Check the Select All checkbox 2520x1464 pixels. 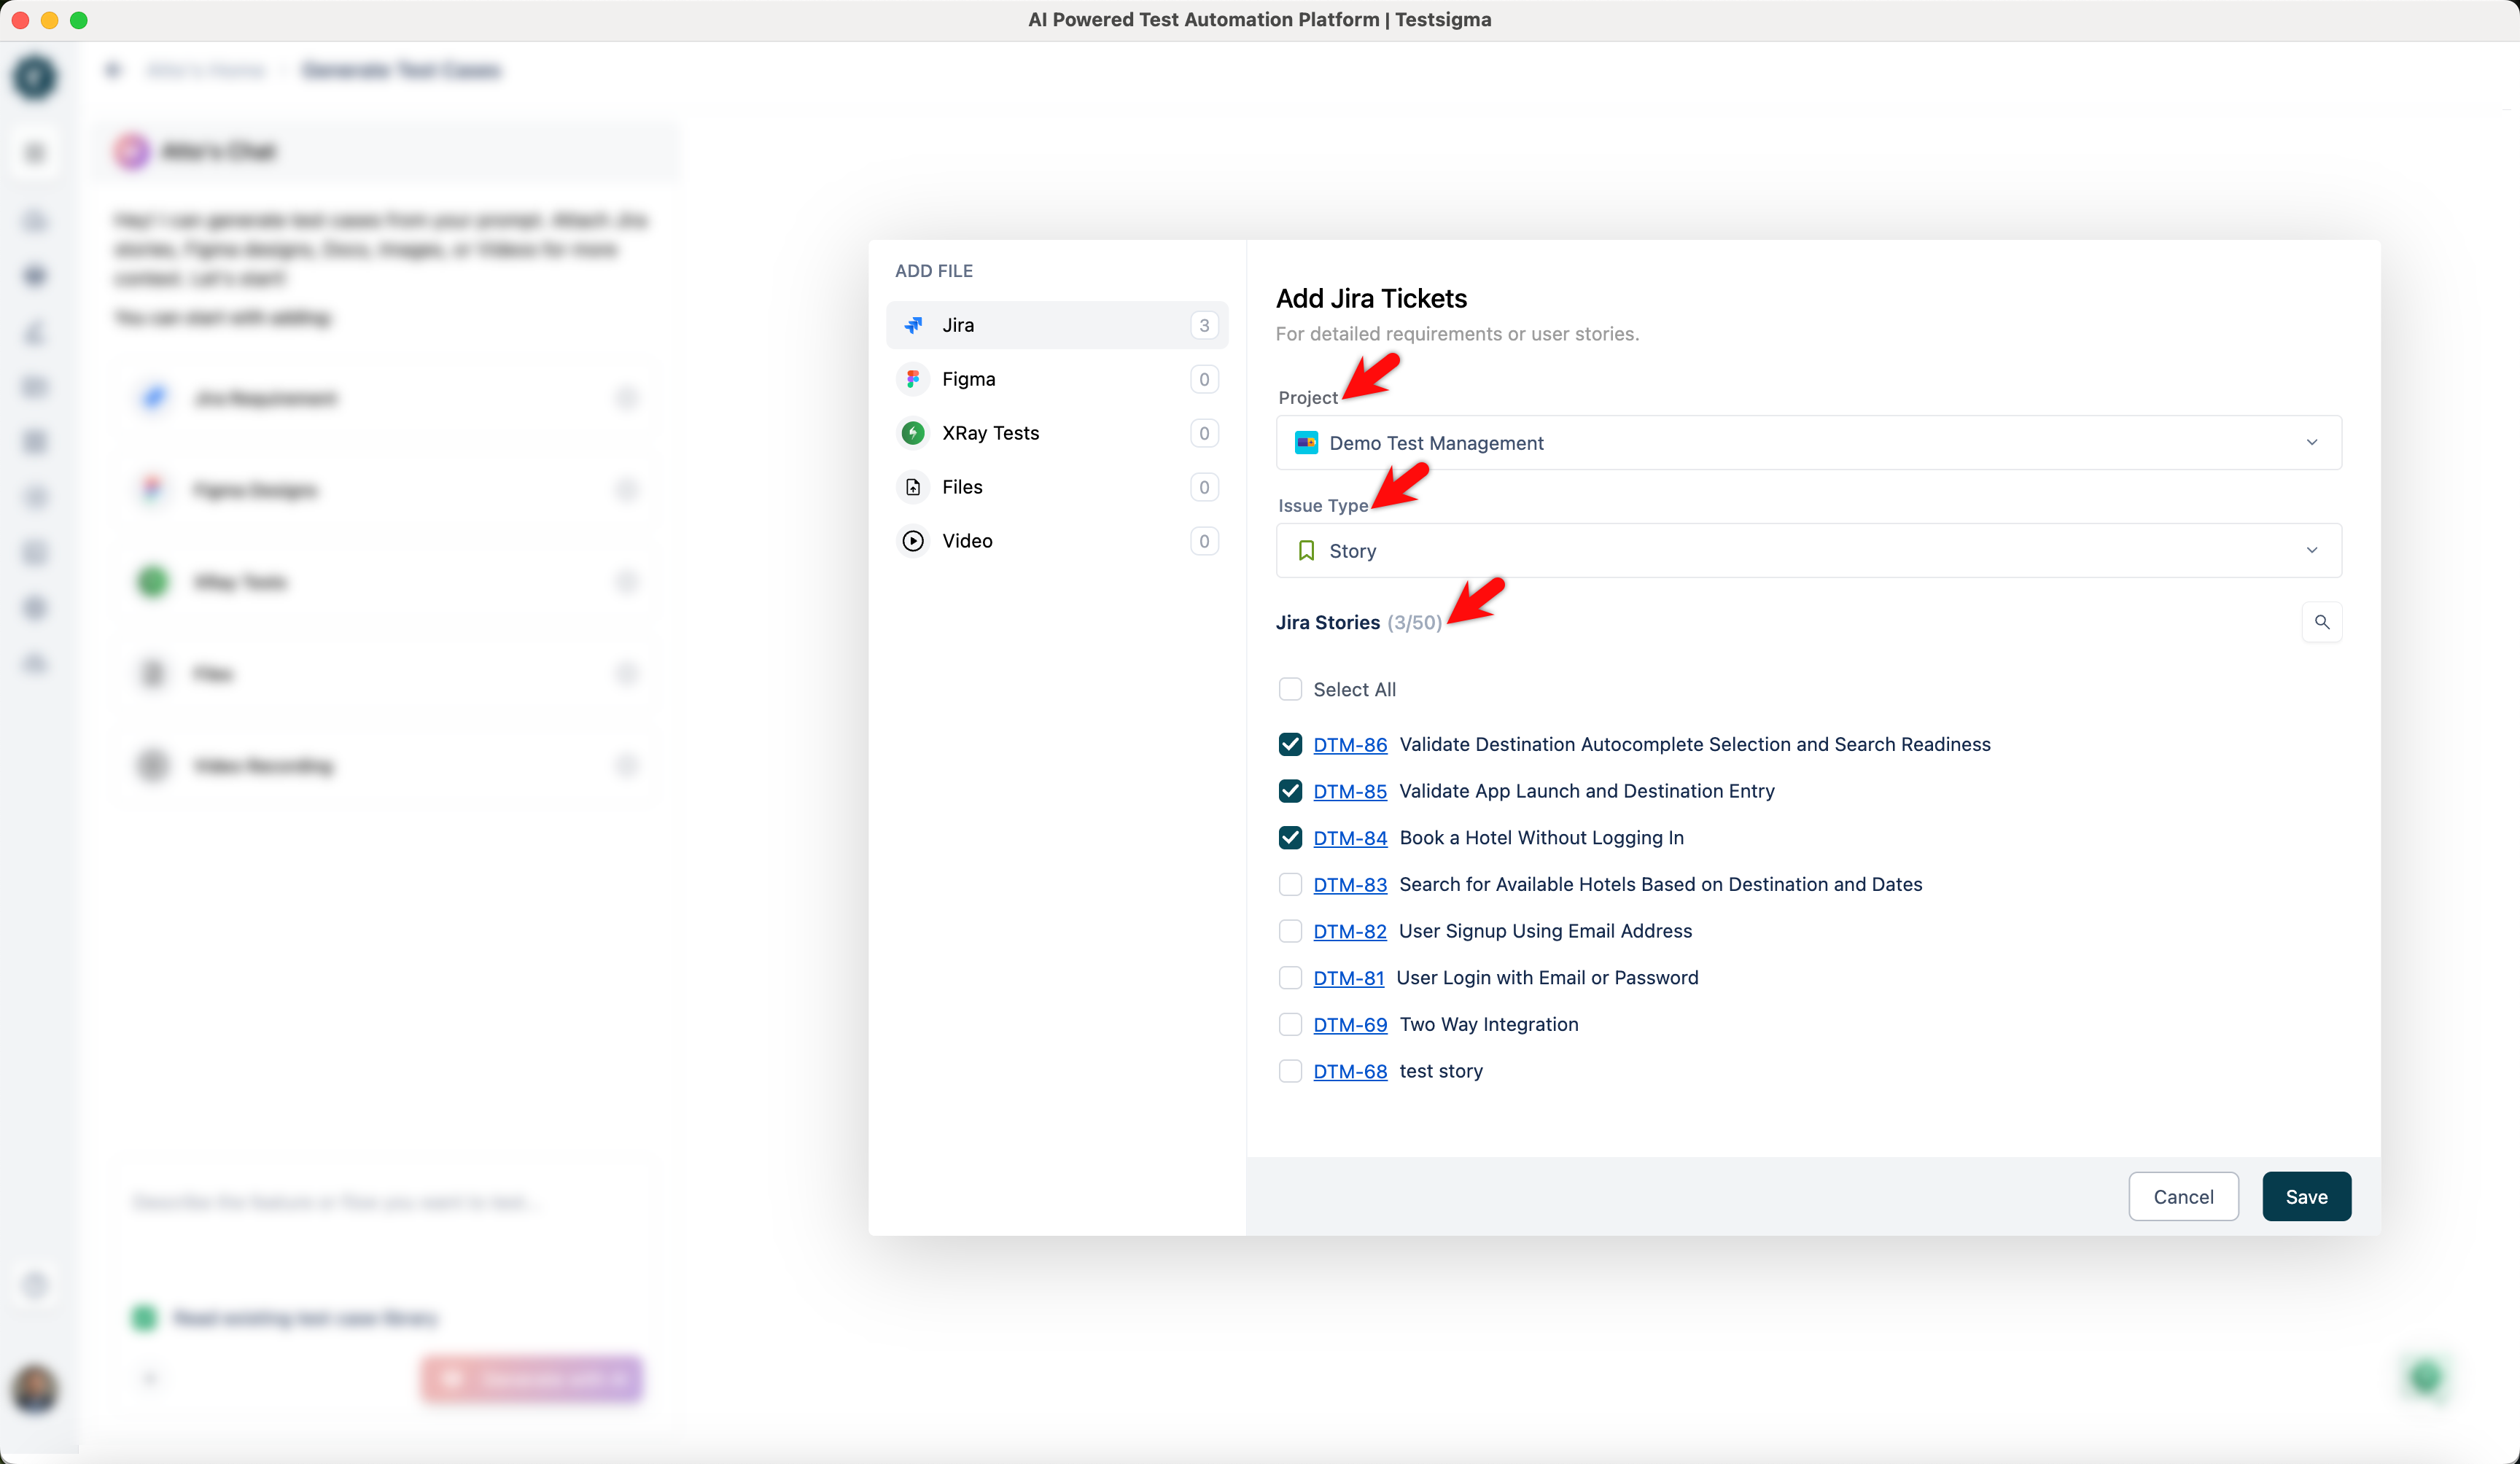click(1290, 689)
